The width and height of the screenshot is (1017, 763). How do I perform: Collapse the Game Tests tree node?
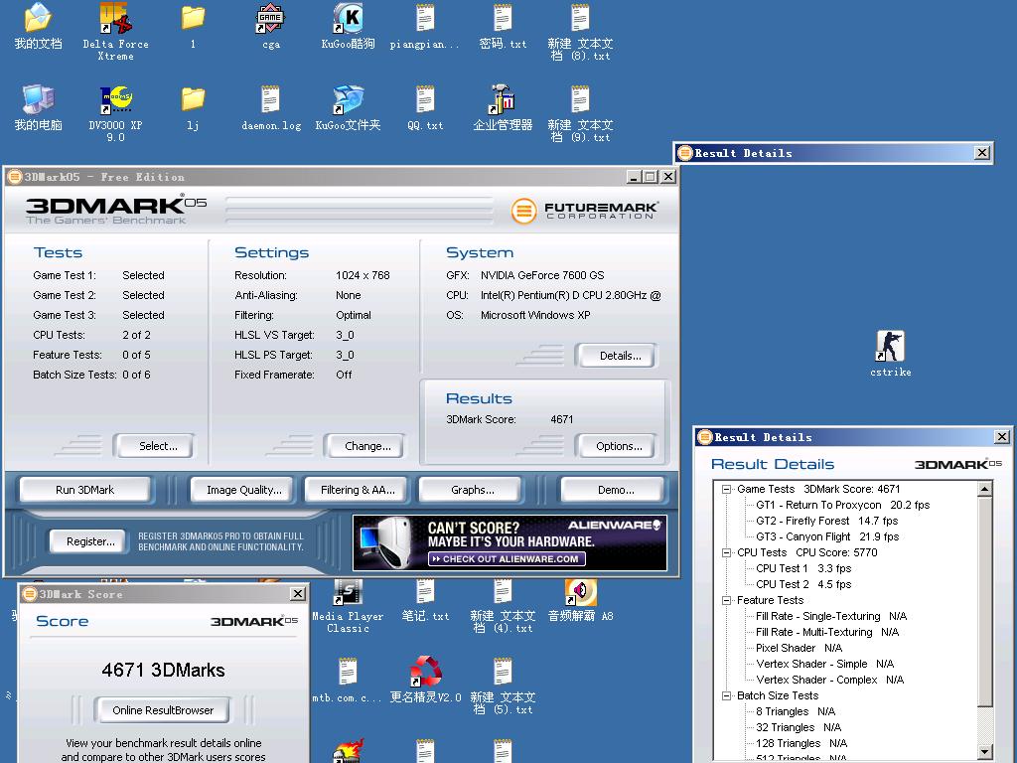click(x=726, y=489)
